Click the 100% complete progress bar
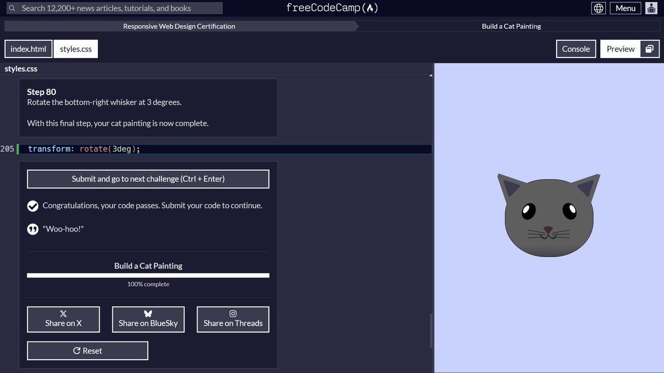This screenshot has width=664, height=373. [148, 274]
